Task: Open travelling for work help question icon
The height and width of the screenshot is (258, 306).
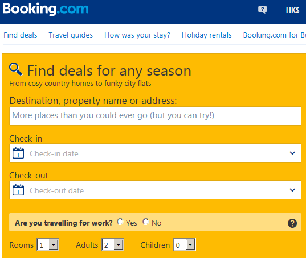Action: (292, 223)
